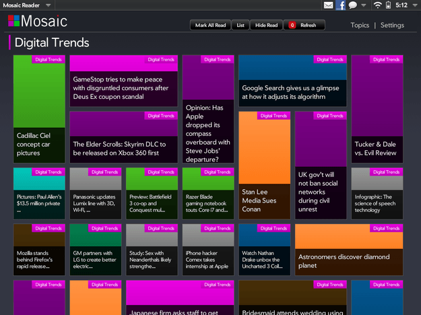Viewport: 421px width, 315px height.
Task: Click the Mosaic colored squares logo
Action: [13, 21]
